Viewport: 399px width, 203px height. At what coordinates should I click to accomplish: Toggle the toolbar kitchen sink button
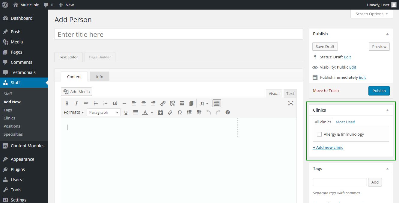click(x=216, y=103)
